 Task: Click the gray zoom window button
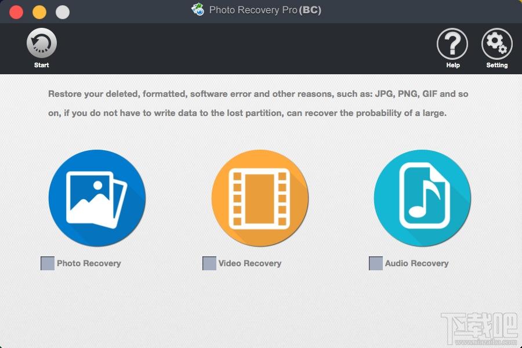(x=63, y=12)
